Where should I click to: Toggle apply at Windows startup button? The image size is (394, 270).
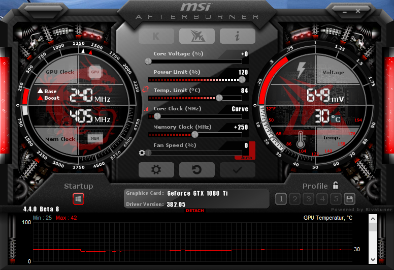[x=78, y=199]
